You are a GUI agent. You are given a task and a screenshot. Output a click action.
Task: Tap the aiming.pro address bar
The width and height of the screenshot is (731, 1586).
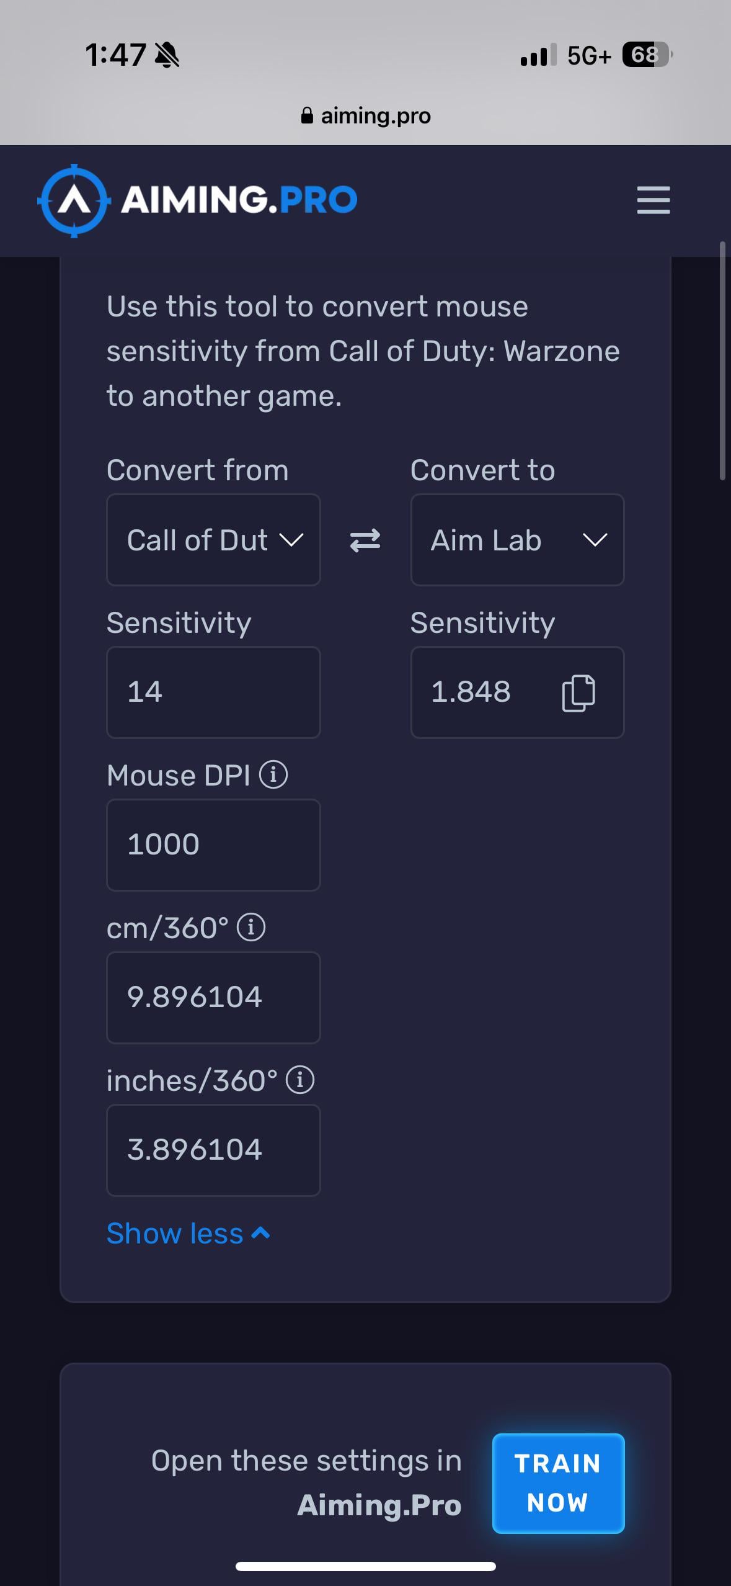click(366, 115)
